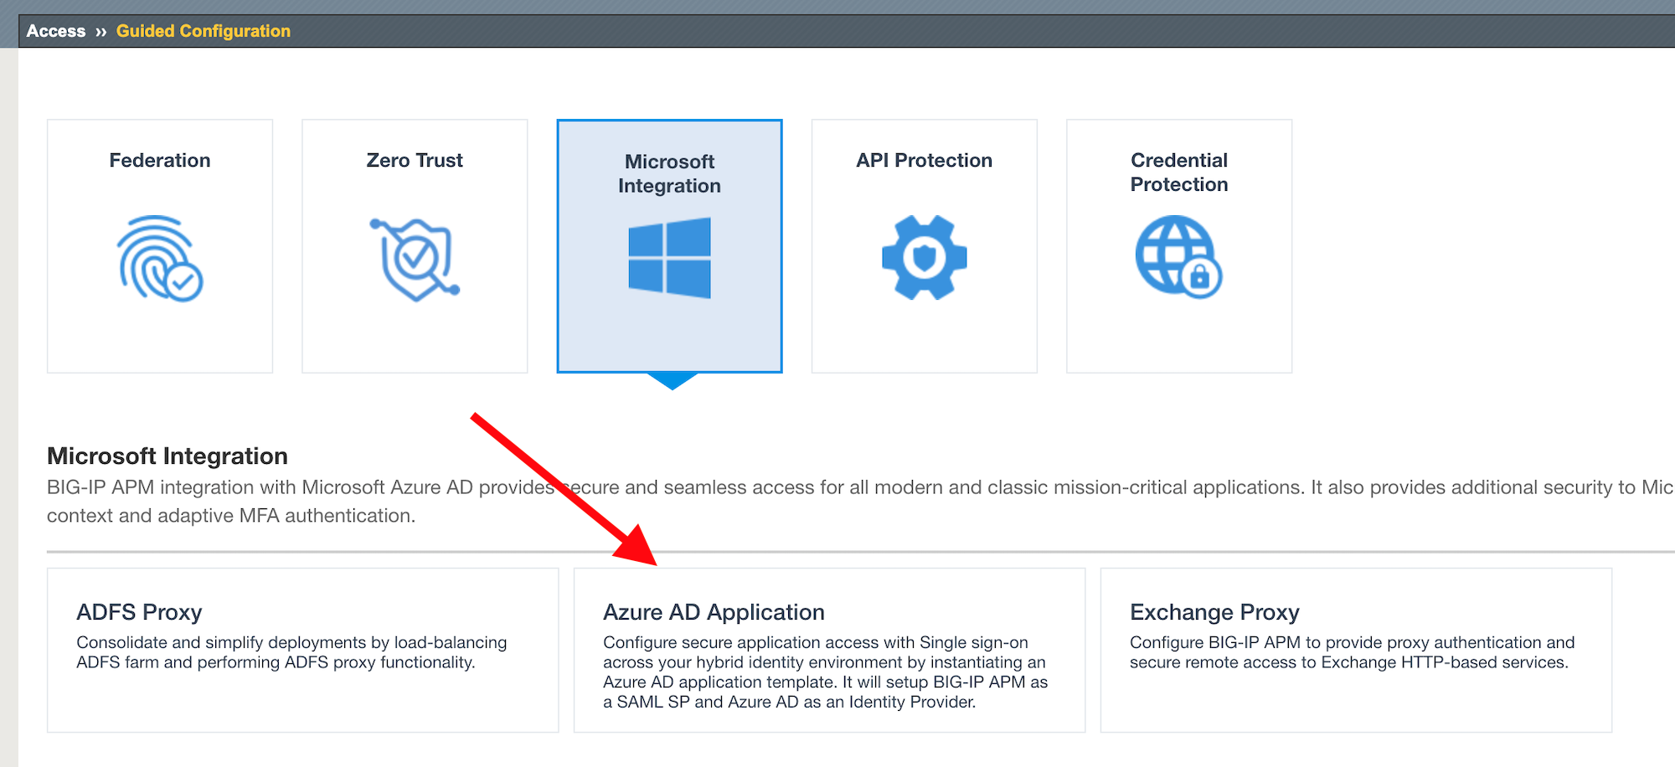
Task: Click the Federation fingerprint icon
Action: 160,258
